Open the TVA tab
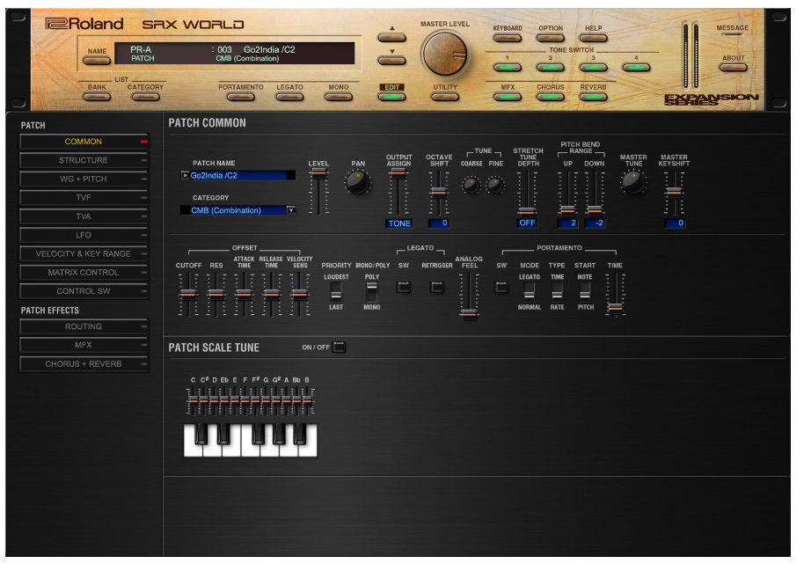 click(84, 216)
